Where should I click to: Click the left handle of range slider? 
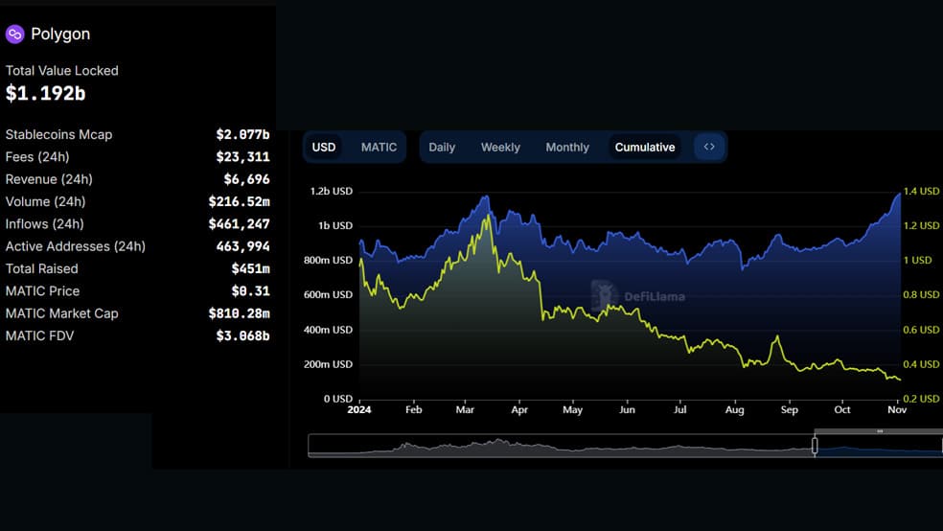click(x=815, y=446)
